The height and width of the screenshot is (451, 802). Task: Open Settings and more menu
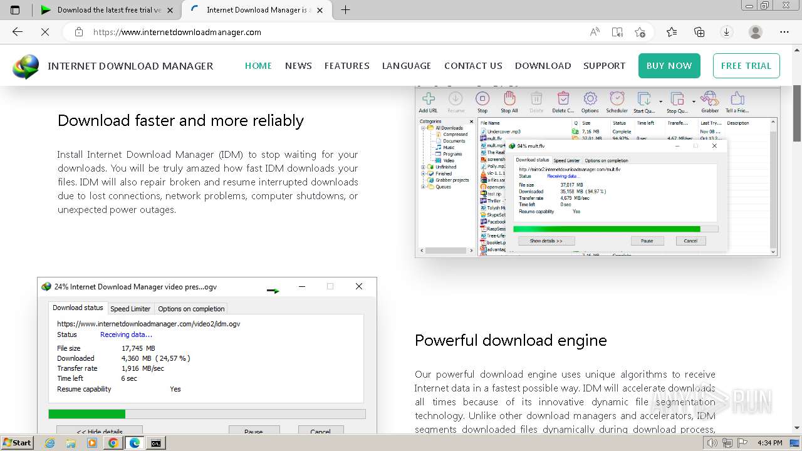click(x=784, y=32)
